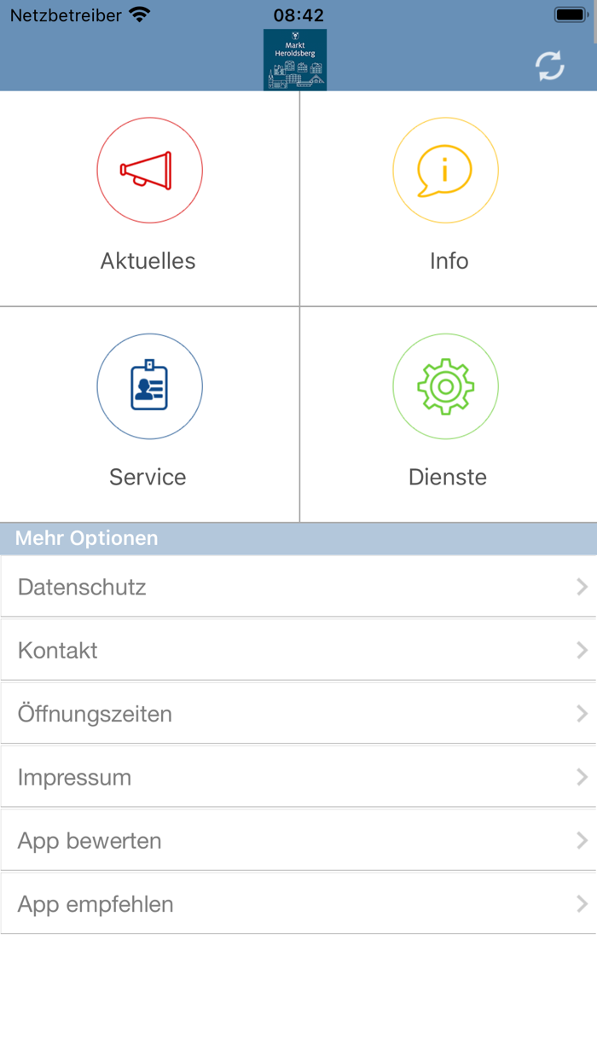Tap the Mehr Optionen section header
This screenshot has width=597, height=1061.
(87, 538)
